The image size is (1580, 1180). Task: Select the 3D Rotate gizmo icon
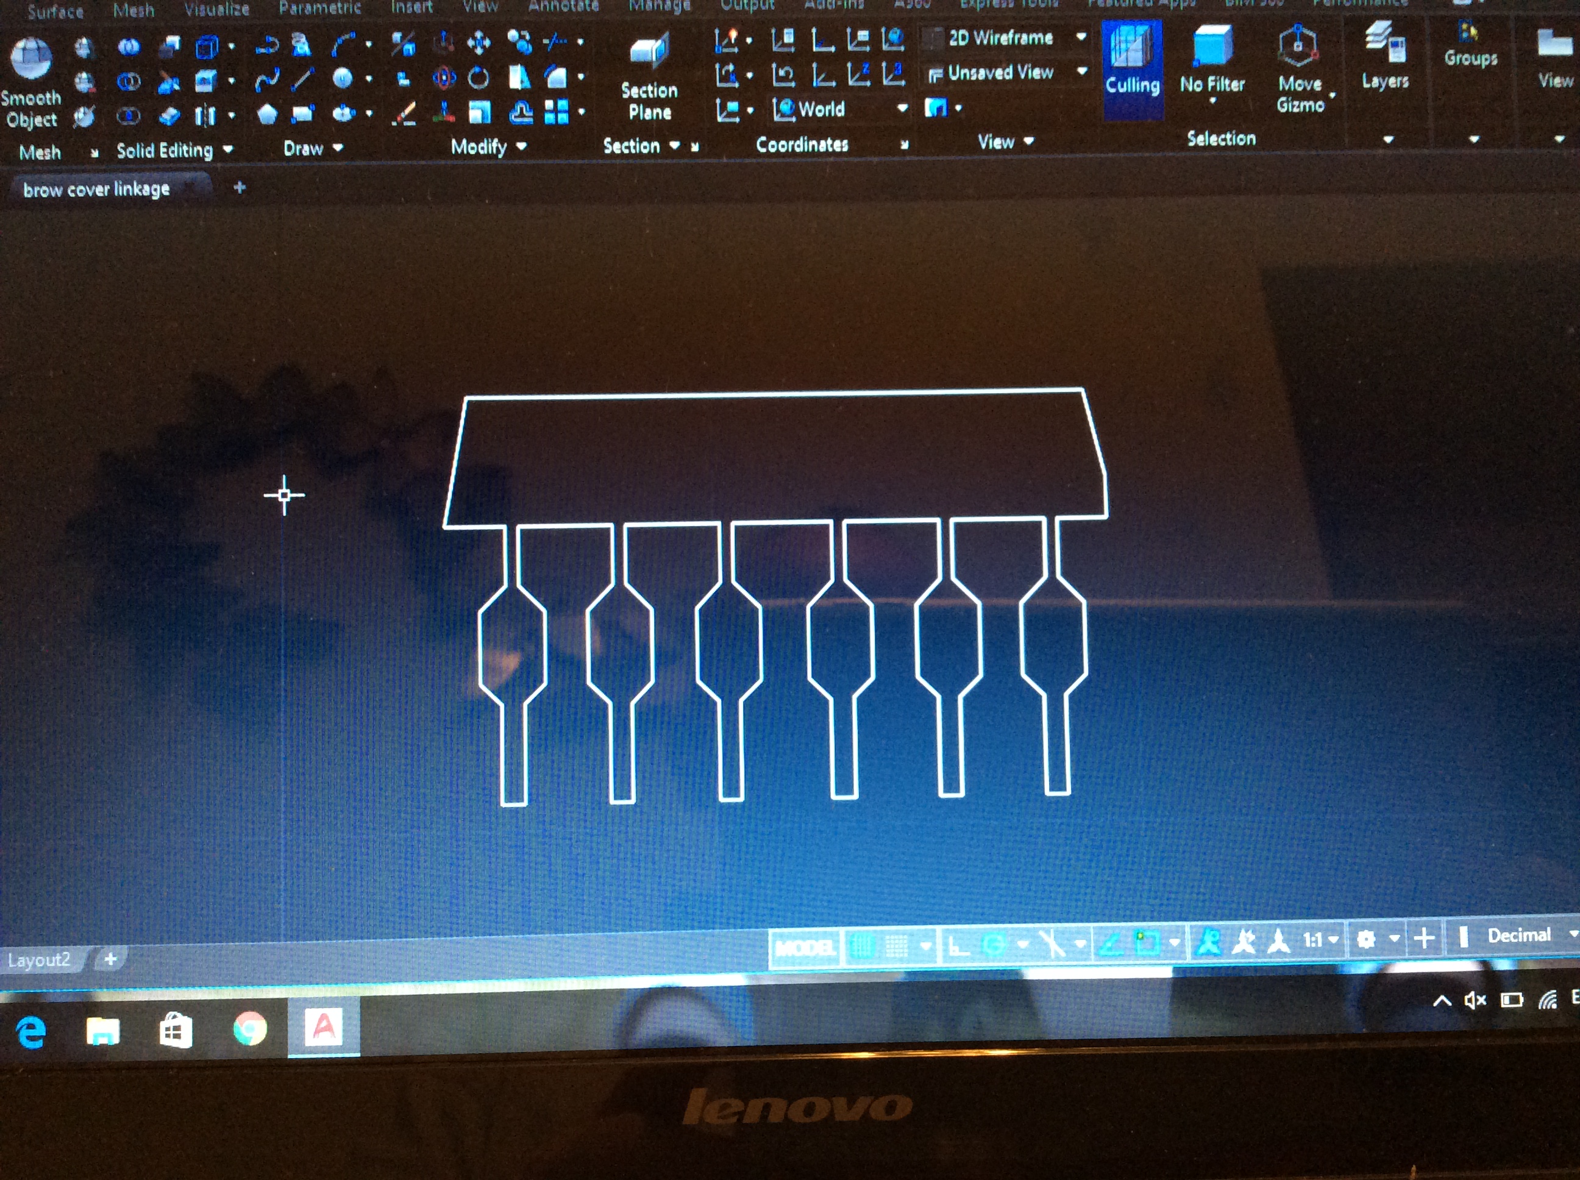(444, 77)
